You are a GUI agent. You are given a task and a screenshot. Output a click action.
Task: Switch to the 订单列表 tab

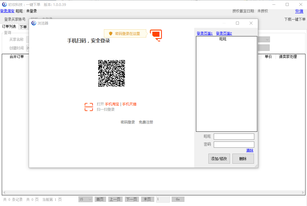pos(9,27)
